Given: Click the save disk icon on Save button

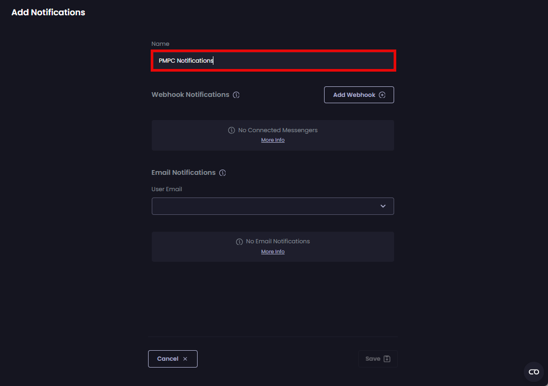Looking at the screenshot, I should pos(386,359).
